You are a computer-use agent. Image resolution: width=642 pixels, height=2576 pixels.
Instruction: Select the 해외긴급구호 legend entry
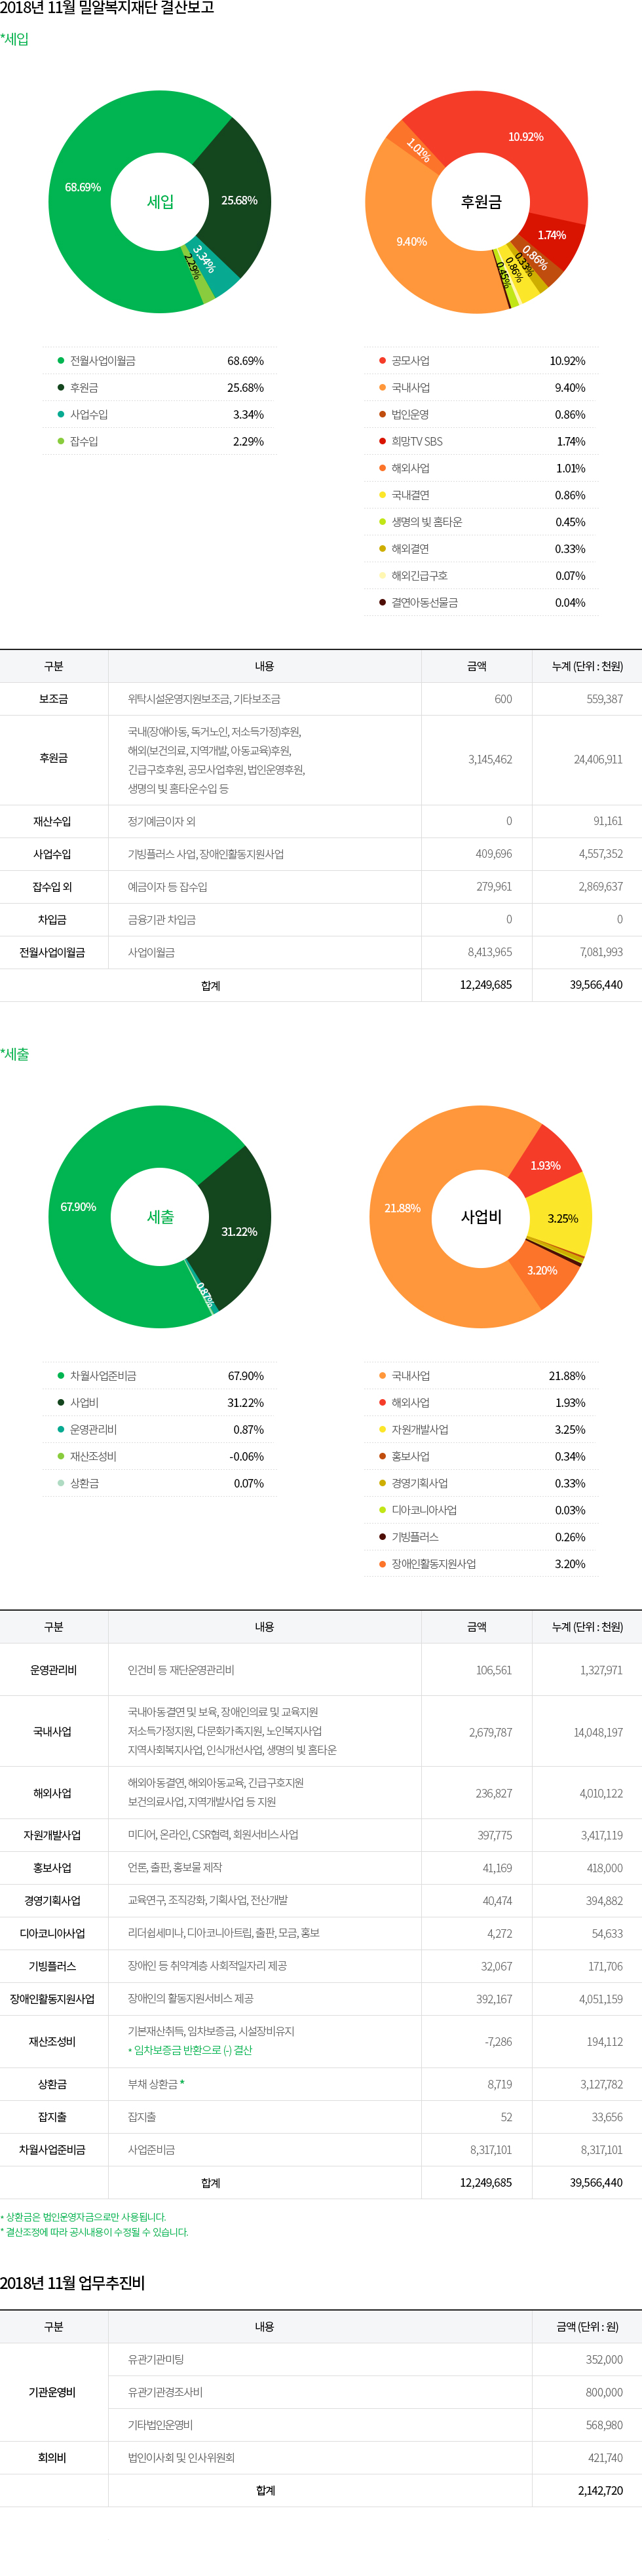click(x=420, y=576)
